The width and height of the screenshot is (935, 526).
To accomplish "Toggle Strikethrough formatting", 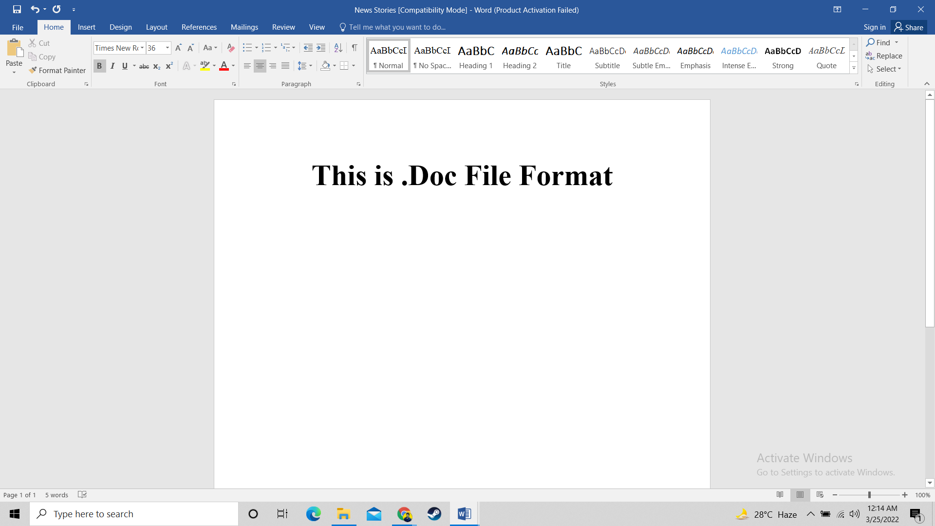I will [x=144, y=66].
